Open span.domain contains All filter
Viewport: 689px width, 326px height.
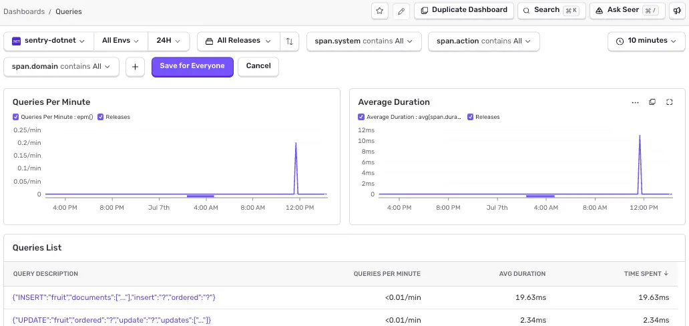[61, 66]
